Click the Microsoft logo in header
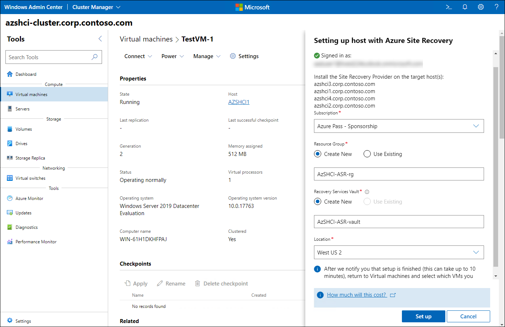Viewport: 505px width, 327px height. (239, 7)
